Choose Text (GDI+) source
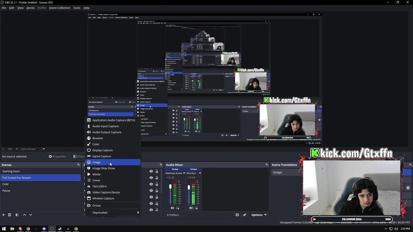Image resolution: width=413 pixels, height=232 pixels. 113,186
